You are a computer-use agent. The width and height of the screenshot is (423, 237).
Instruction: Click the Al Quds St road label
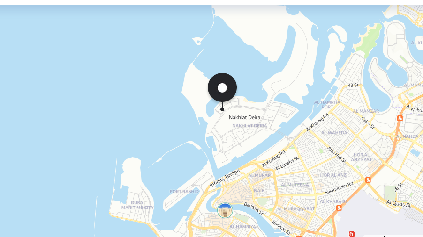[399, 204]
